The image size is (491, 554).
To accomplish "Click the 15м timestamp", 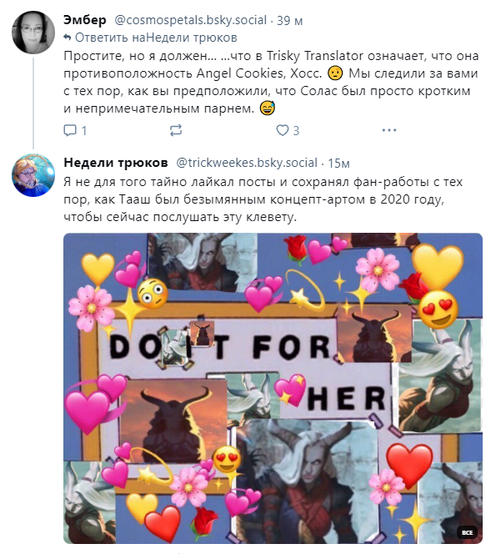I will [338, 164].
